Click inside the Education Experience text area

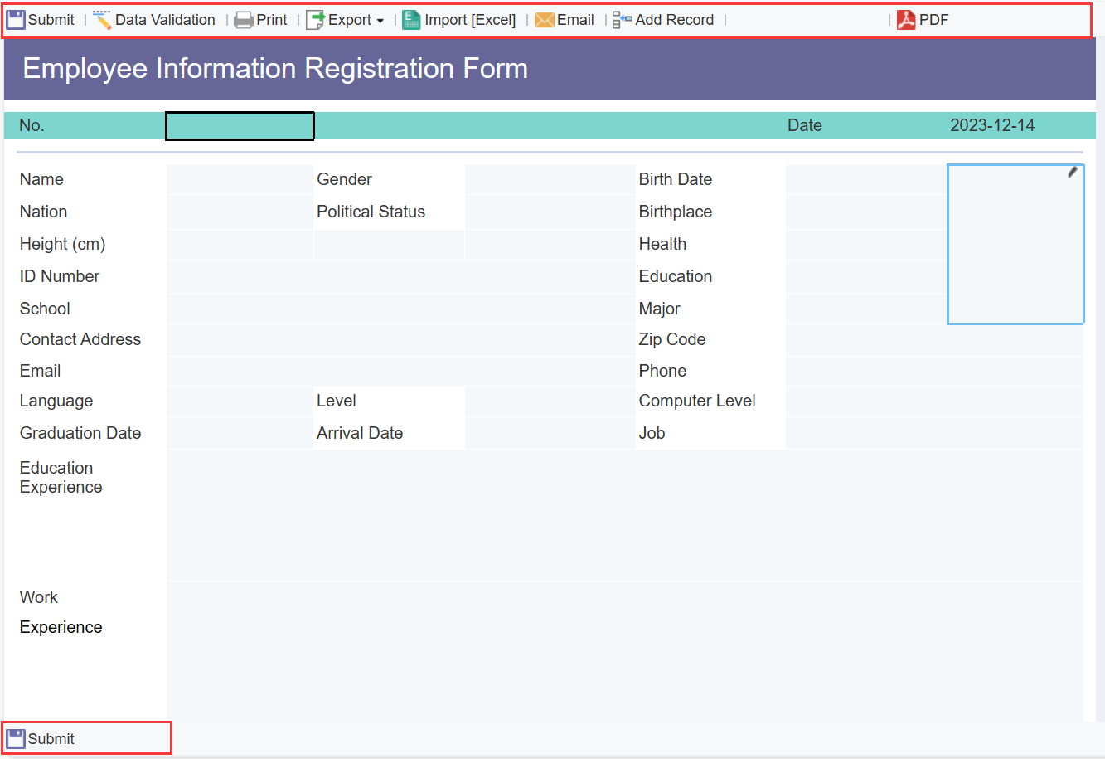625,515
